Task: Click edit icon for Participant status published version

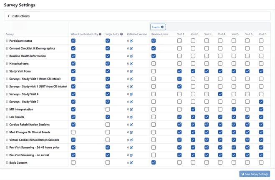Action: (131, 41)
